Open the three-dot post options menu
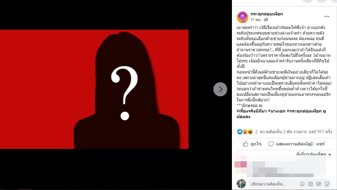337x190 pixels. (327, 16)
